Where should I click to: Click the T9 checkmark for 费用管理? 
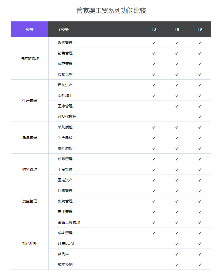pyautogui.click(x=200, y=212)
